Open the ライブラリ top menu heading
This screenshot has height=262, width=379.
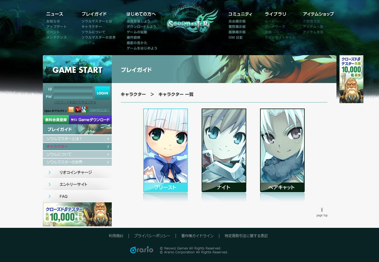pos(275,14)
